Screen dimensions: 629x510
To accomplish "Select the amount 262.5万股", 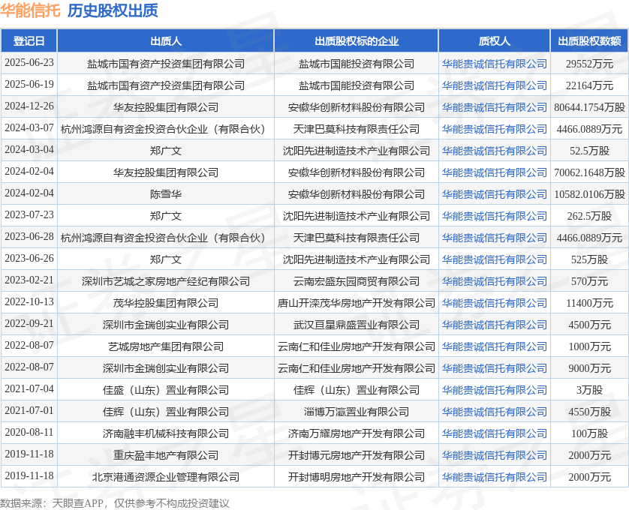I will tap(589, 216).
